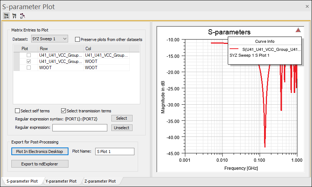
Task: Enable Preserve plots from other datasets
Action: [77, 40]
